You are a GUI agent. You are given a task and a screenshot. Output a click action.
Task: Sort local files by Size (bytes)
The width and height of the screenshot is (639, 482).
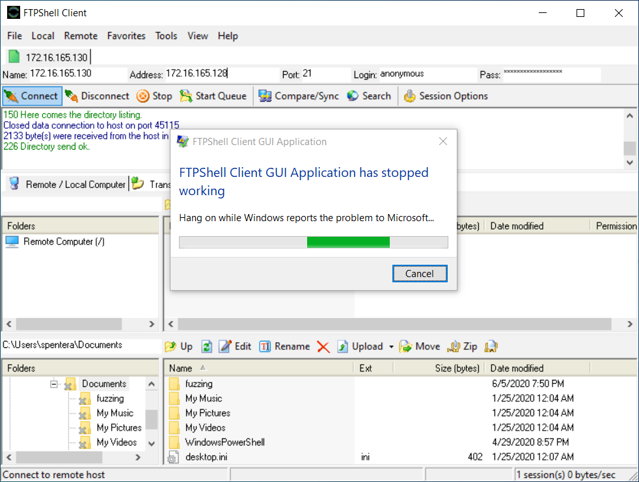point(439,368)
